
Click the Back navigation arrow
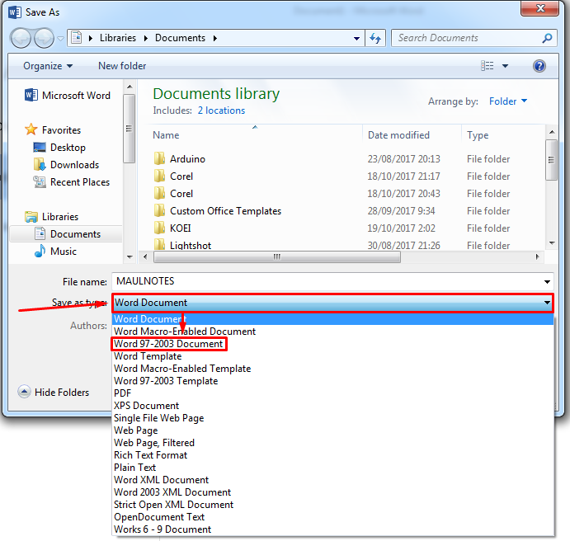coord(21,38)
